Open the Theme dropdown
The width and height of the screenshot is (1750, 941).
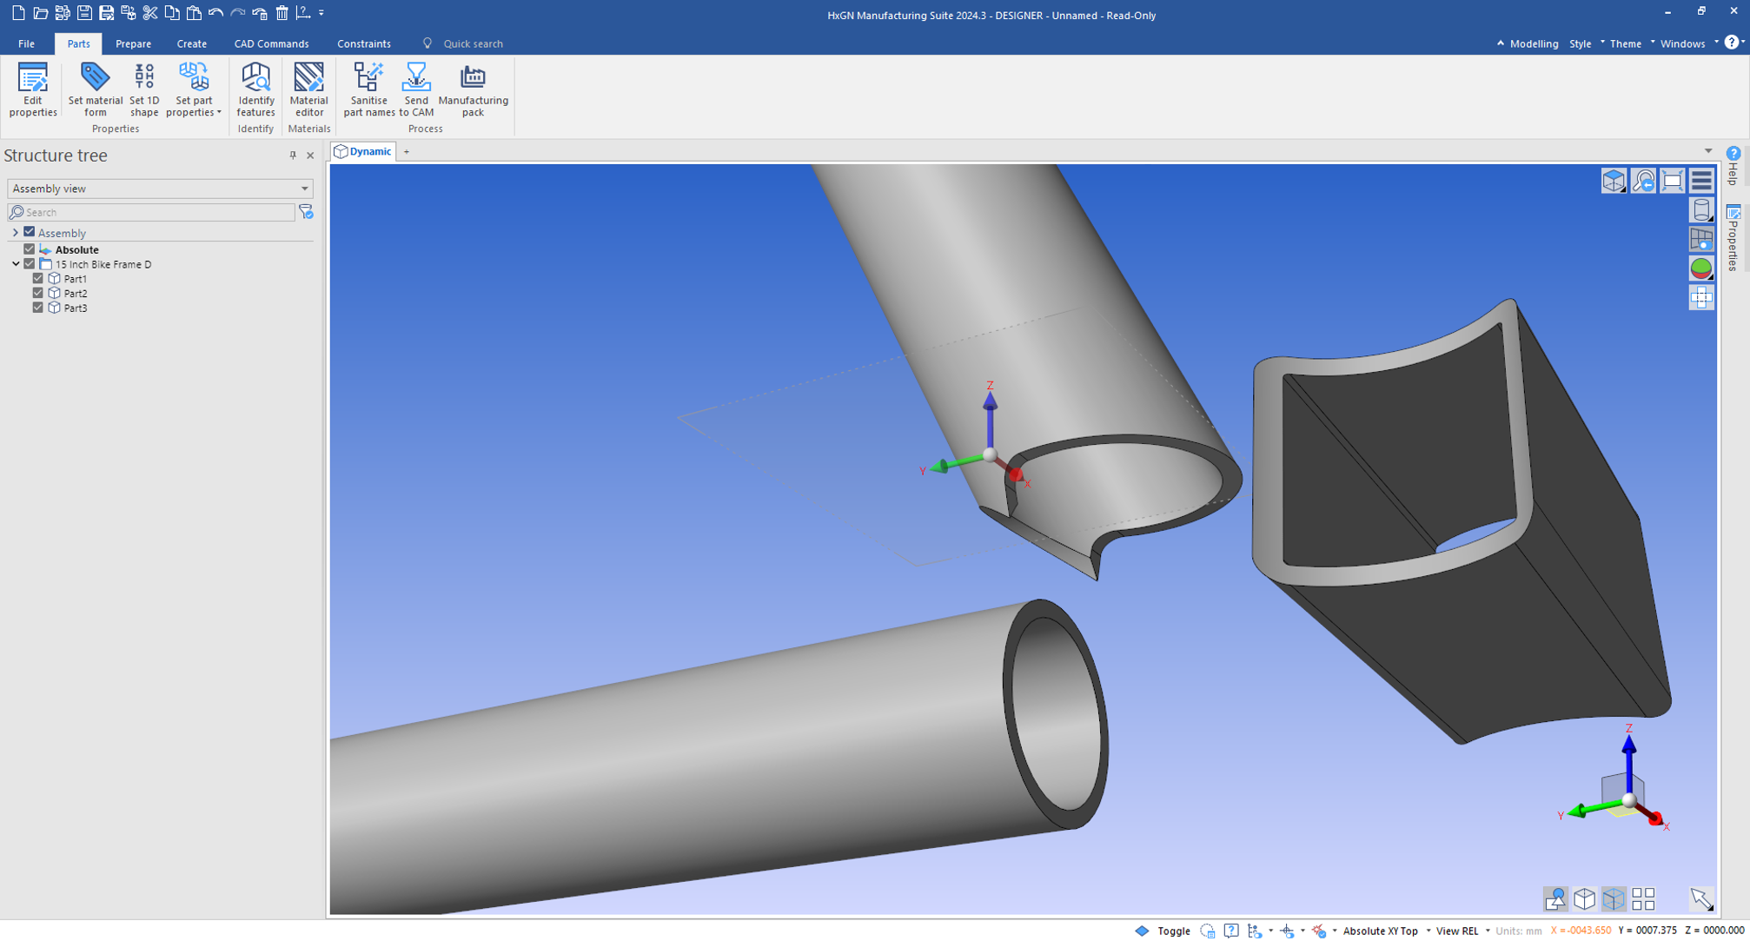pos(1631,43)
